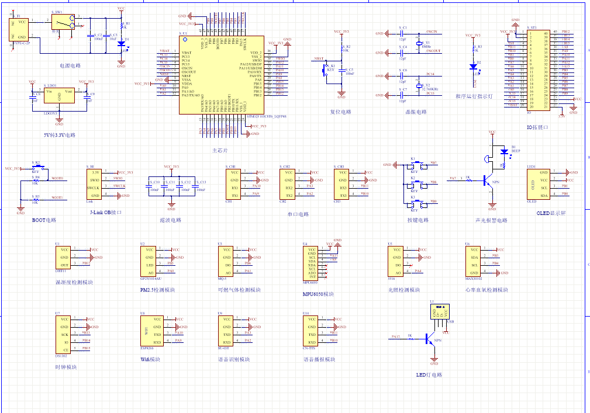Click the S_SW1 power switch symbol
This screenshot has height=413, width=590.
pyautogui.click(x=61, y=22)
